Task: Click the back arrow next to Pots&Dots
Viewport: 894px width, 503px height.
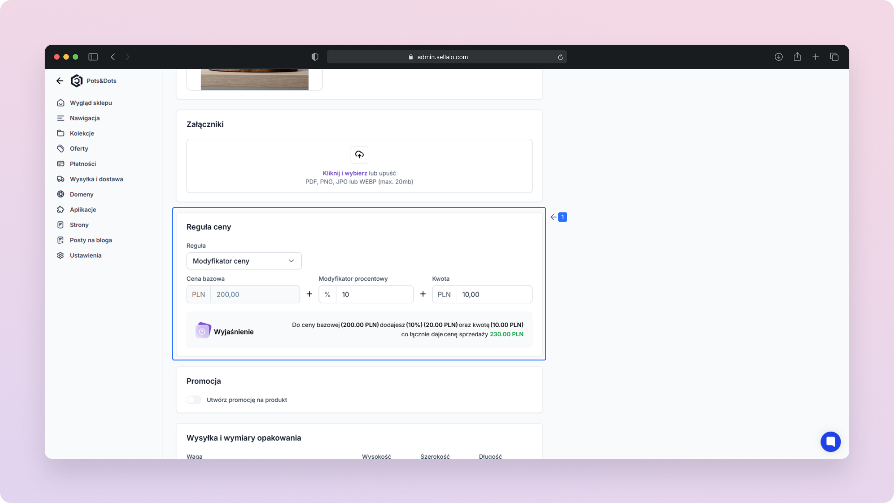Action: 60,81
